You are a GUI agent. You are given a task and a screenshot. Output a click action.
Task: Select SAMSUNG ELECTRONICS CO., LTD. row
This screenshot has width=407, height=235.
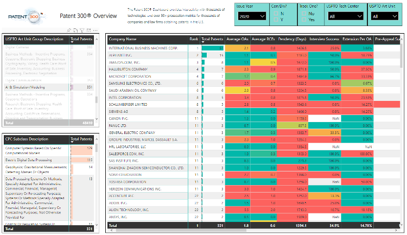click(x=253, y=84)
